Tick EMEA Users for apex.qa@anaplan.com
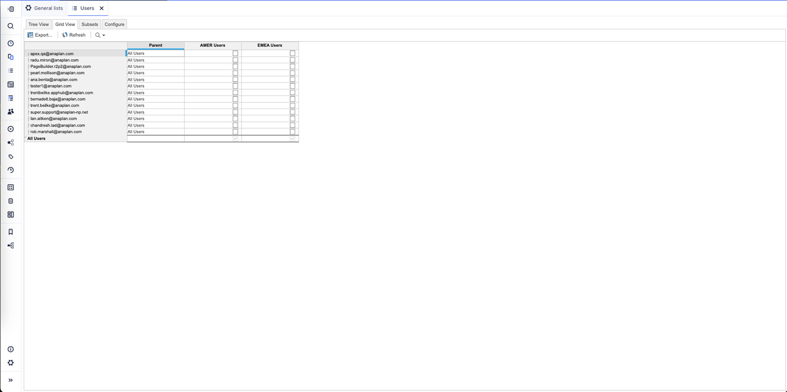This screenshot has height=392, width=787. pyautogui.click(x=292, y=54)
